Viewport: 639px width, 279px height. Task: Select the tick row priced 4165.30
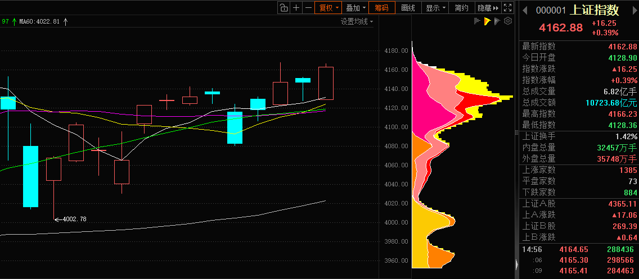pos(579,260)
